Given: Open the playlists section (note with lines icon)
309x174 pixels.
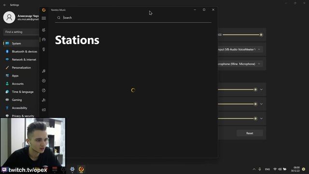Looking at the screenshot, I should (44, 100).
